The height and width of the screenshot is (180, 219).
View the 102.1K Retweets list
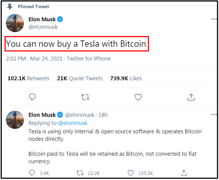point(28,79)
